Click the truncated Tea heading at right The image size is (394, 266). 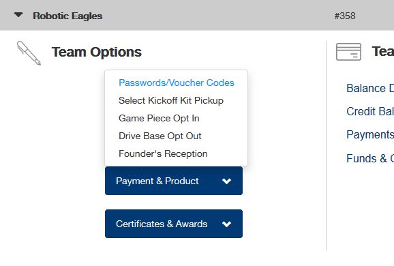click(x=382, y=51)
